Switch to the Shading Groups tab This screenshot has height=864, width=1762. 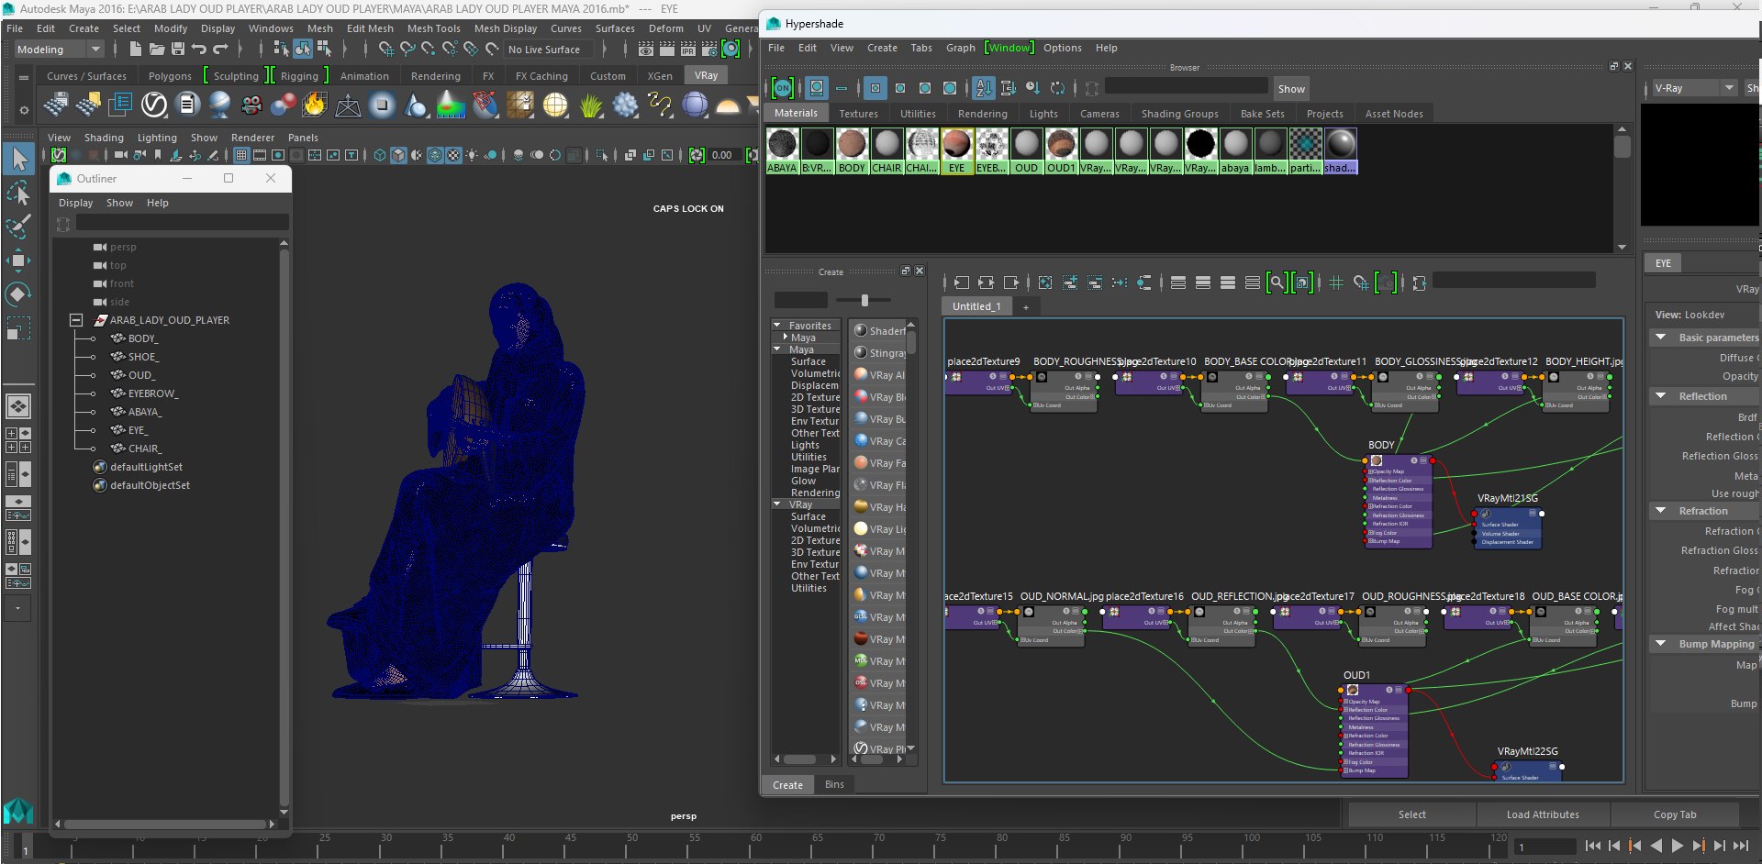(x=1179, y=114)
